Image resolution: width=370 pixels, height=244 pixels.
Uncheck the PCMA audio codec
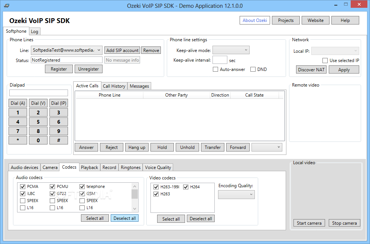pyautogui.click(x=23, y=186)
